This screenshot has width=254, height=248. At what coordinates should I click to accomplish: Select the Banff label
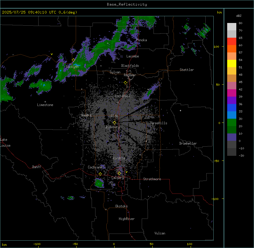click(37, 167)
